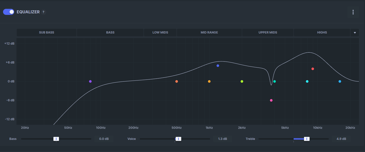Toggle the Equalizer on/off switch

[9, 12]
